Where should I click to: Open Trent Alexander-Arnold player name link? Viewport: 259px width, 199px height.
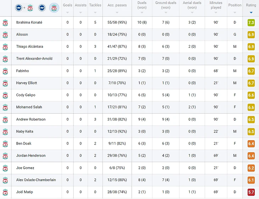34,59
